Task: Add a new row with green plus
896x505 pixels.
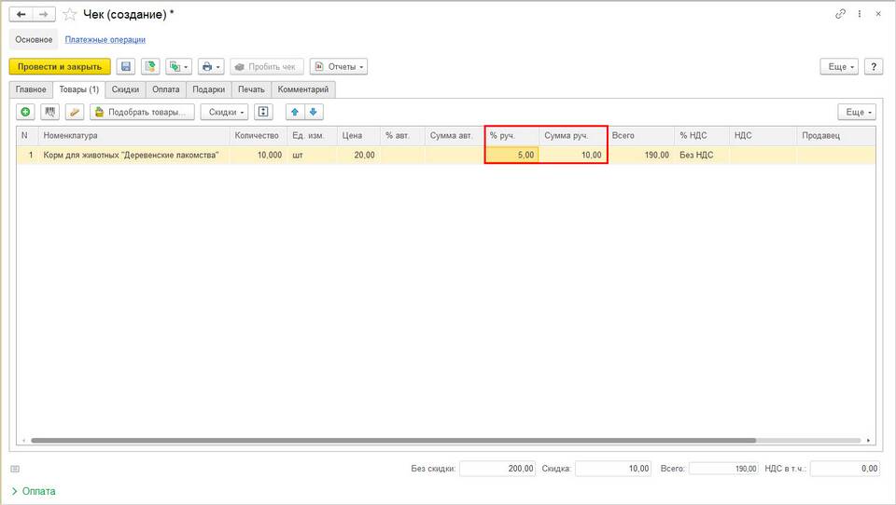Action: (25, 112)
